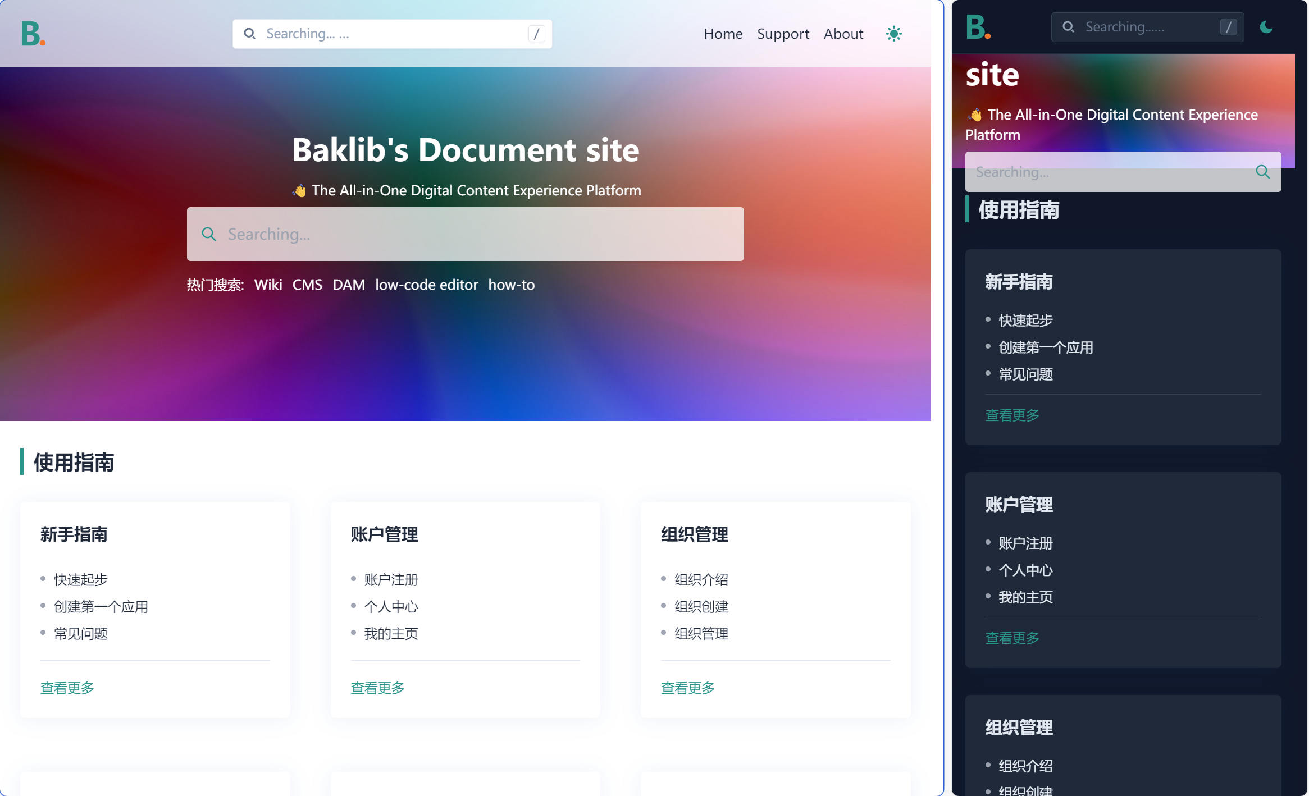
Task: Click slash shortcut badge in dark header search
Action: click(1228, 27)
